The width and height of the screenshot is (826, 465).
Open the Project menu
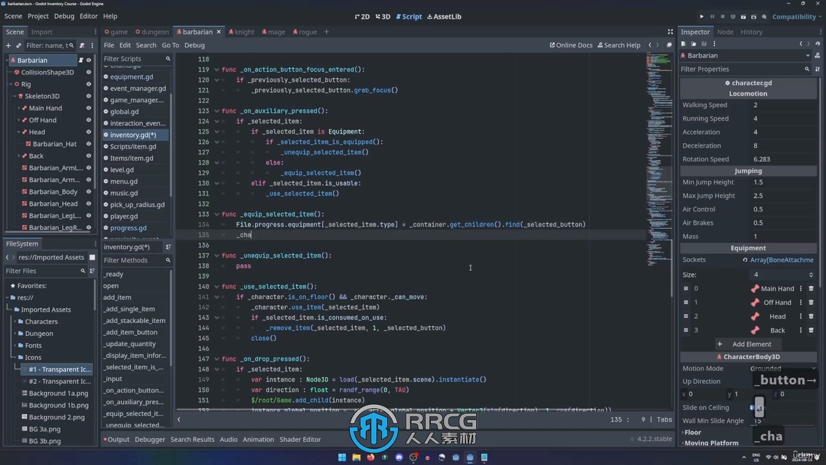[38, 16]
